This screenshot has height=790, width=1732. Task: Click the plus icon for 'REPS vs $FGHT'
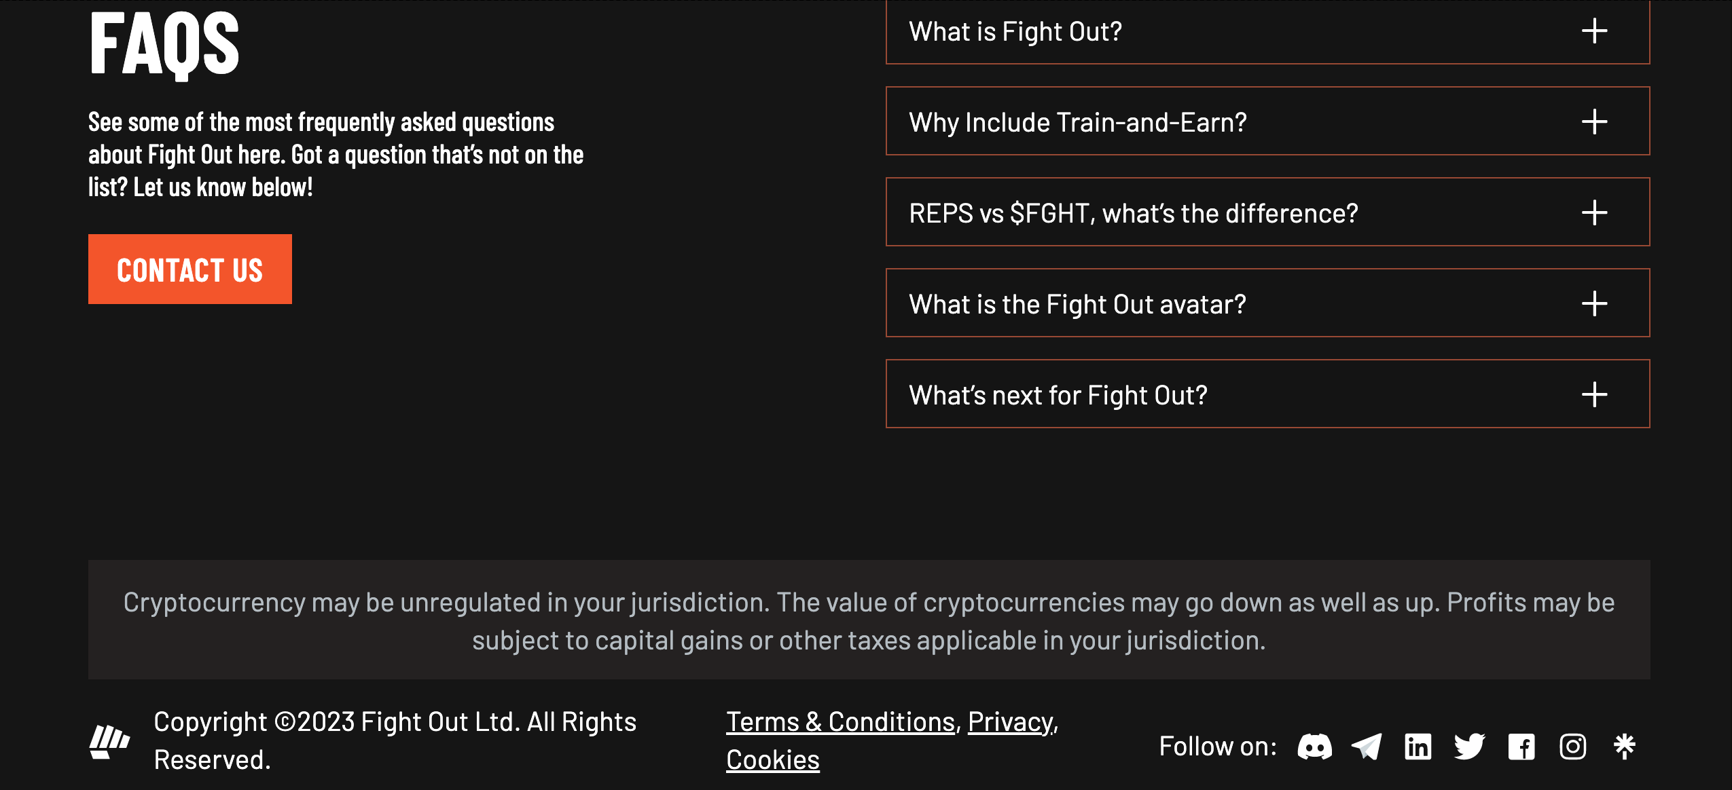click(x=1594, y=213)
